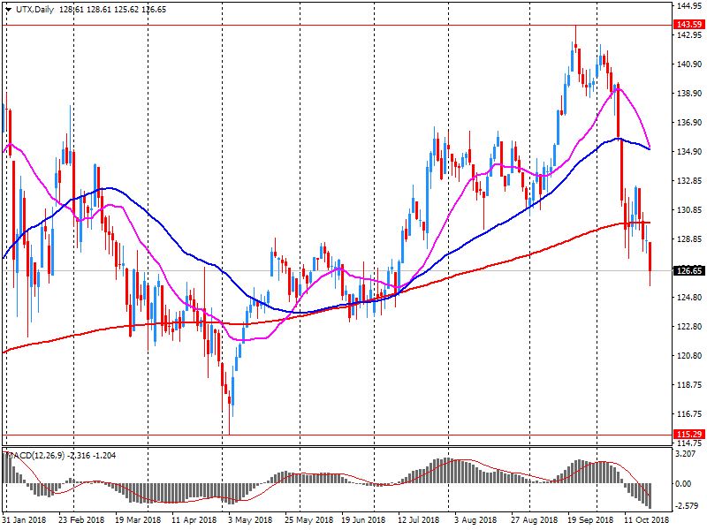Click the 142.95 price scale value
The width and height of the screenshot is (707, 530).
[x=689, y=35]
